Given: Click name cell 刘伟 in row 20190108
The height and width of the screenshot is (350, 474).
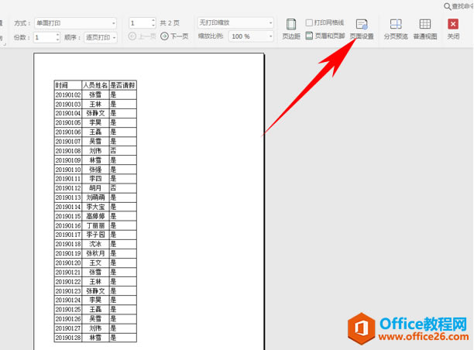Looking at the screenshot, I should 95,151.
